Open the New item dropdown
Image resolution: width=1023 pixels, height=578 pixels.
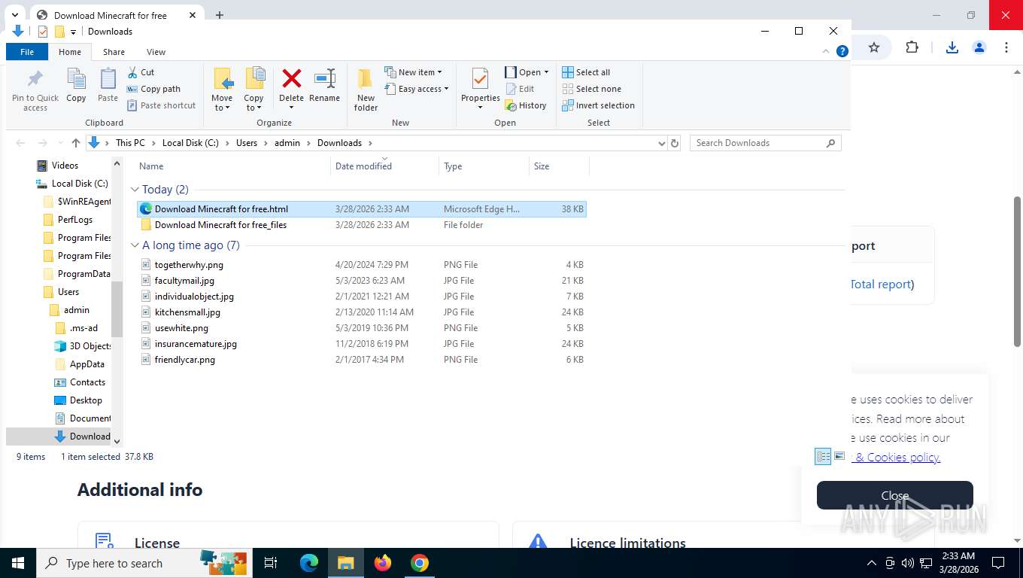414,72
